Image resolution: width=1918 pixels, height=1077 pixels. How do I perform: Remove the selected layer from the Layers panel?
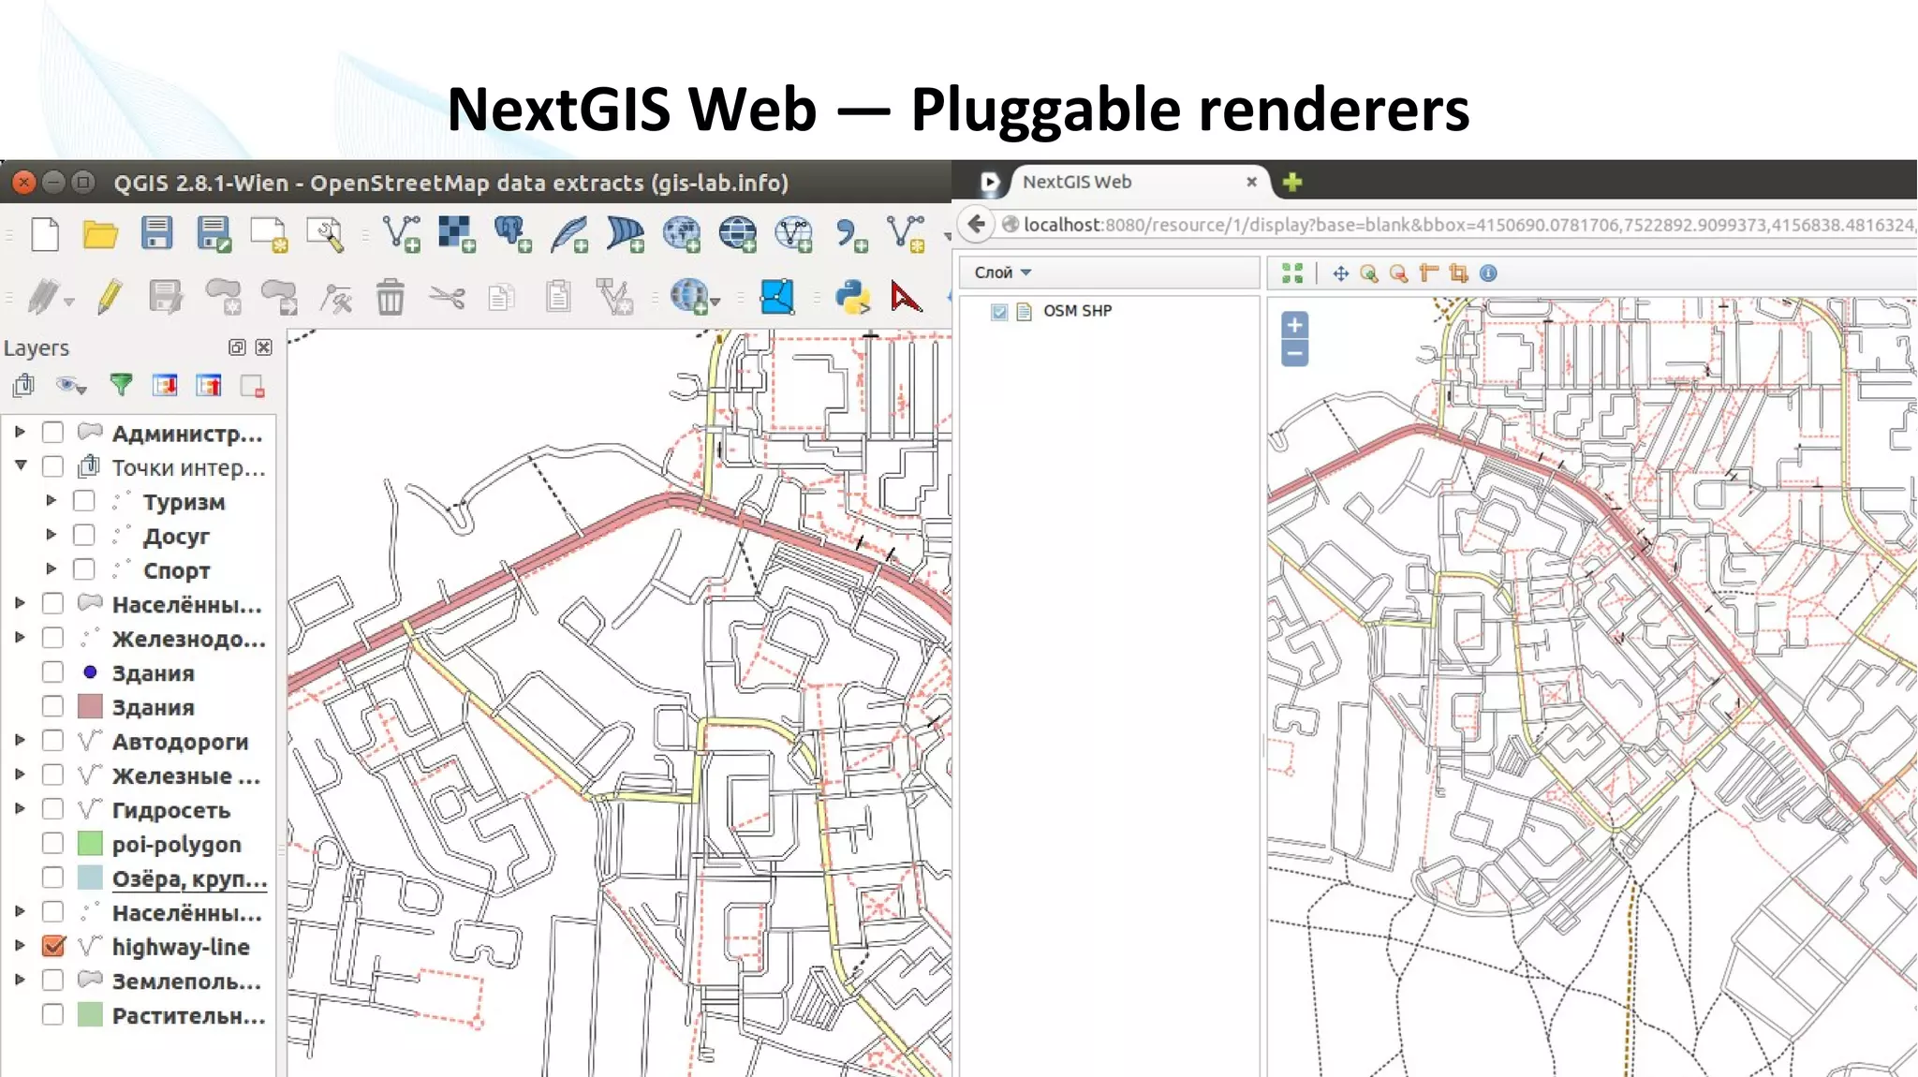click(x=253, y=386)
